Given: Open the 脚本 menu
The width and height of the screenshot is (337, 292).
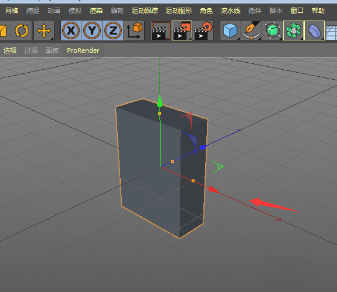Looking at the screenshot, I should pos(275,11).
